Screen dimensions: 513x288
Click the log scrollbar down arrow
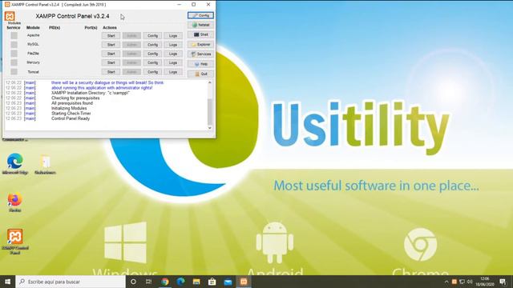(x=210, y=128)
